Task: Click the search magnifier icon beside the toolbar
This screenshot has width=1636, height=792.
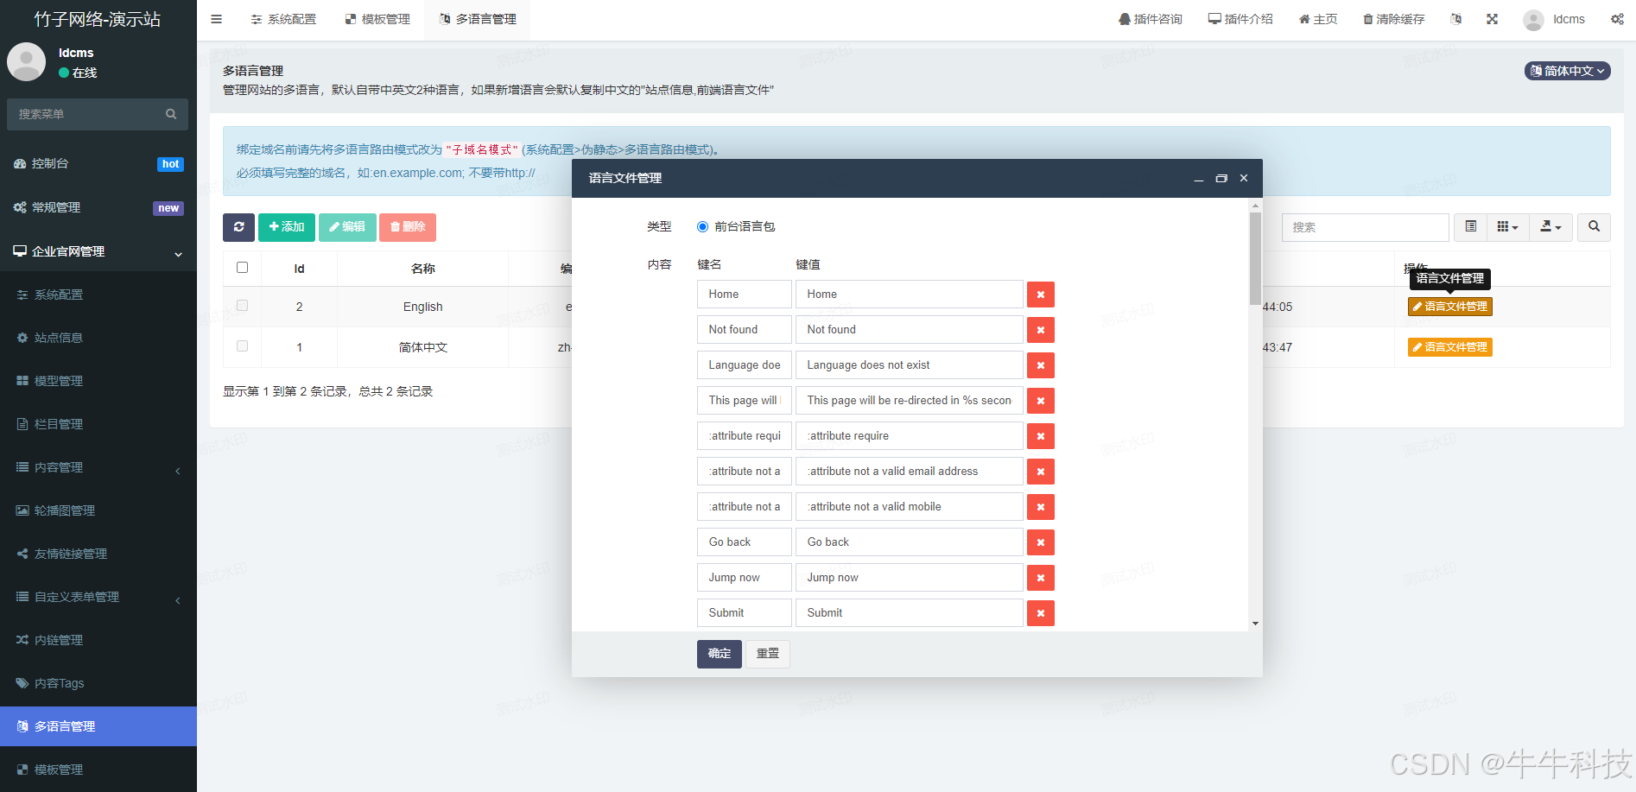Action: pos(1594,227)
